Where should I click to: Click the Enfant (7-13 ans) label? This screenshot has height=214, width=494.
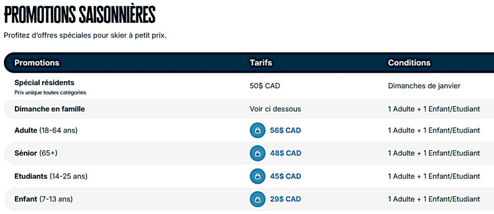[43, 199]
